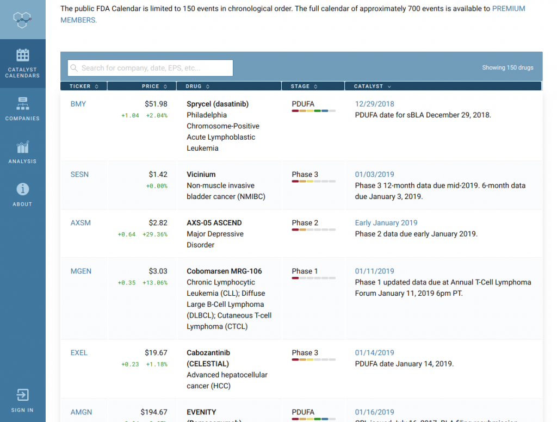Click the Sign In arrow icon

point(23,395)
